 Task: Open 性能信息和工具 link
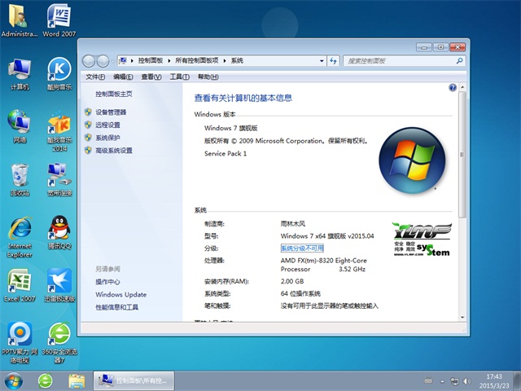(x=116, y=307)
